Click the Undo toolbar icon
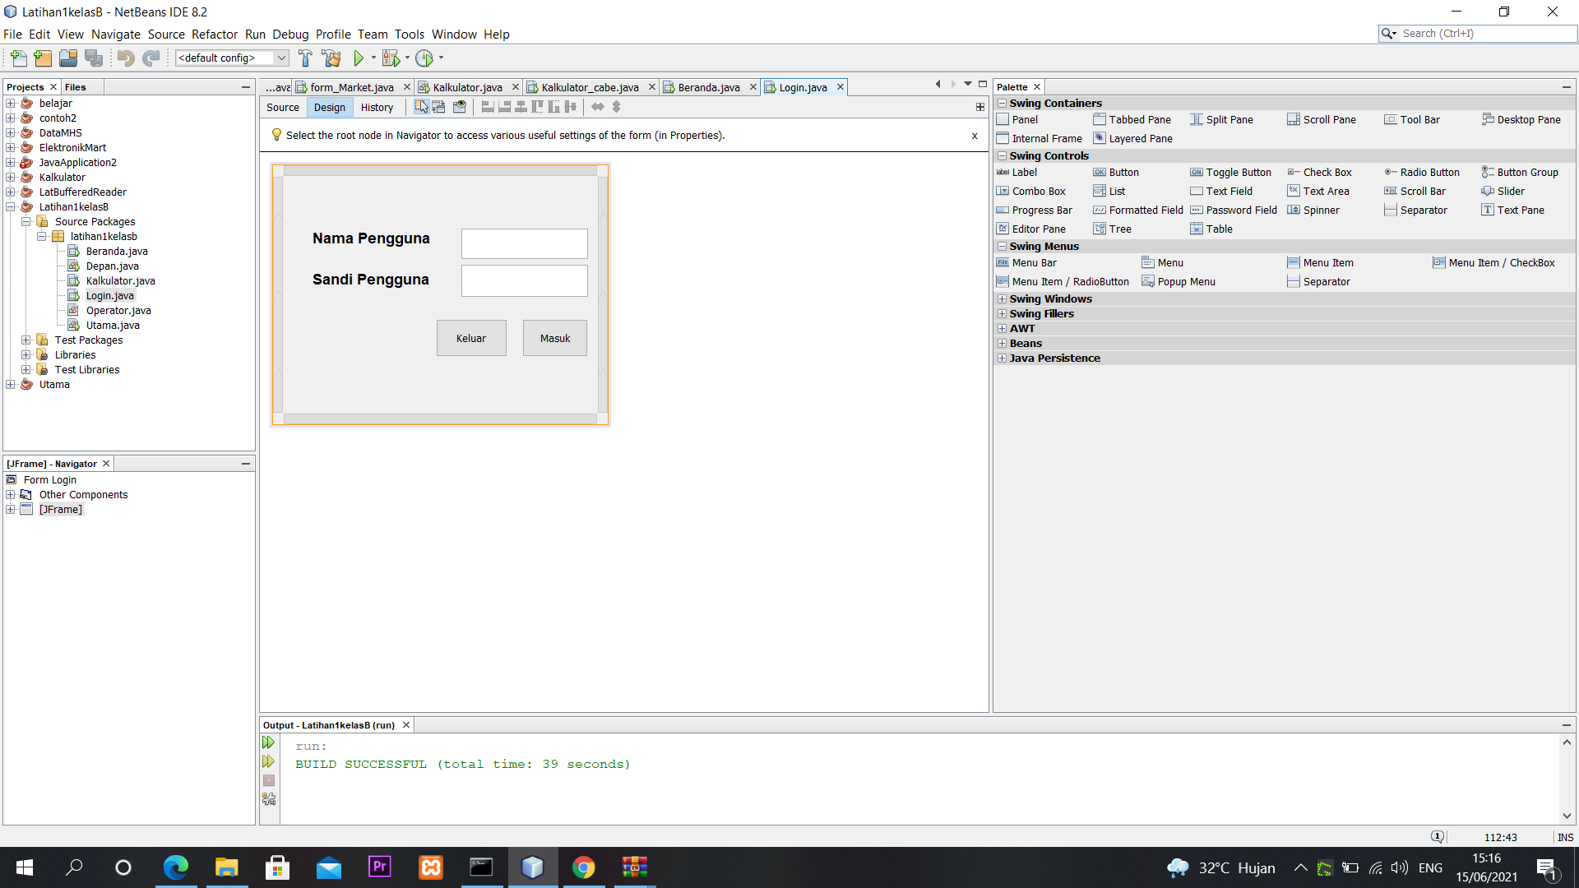 124,58
